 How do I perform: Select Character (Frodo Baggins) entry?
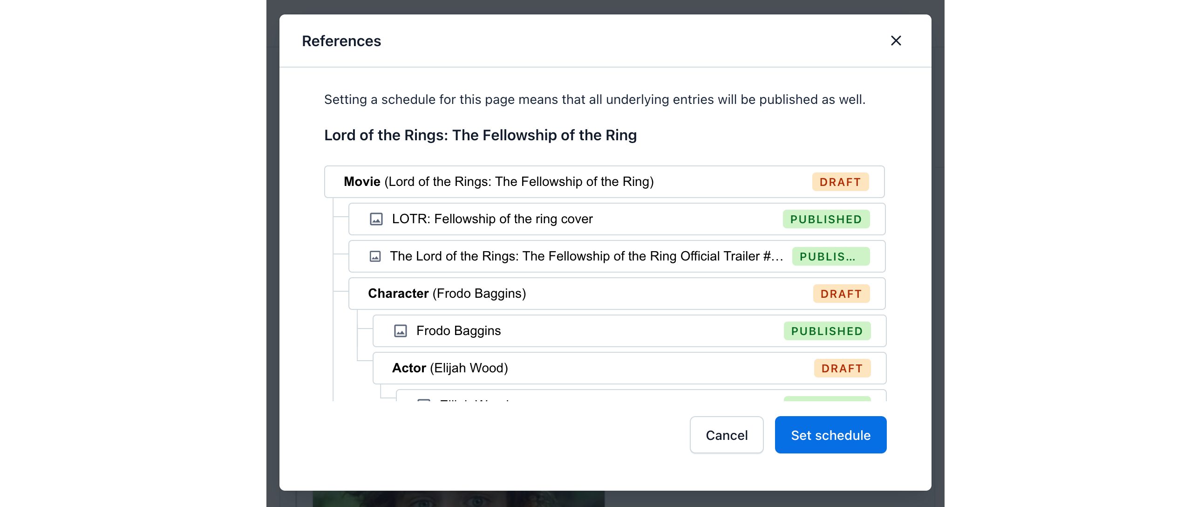point(447,294)
